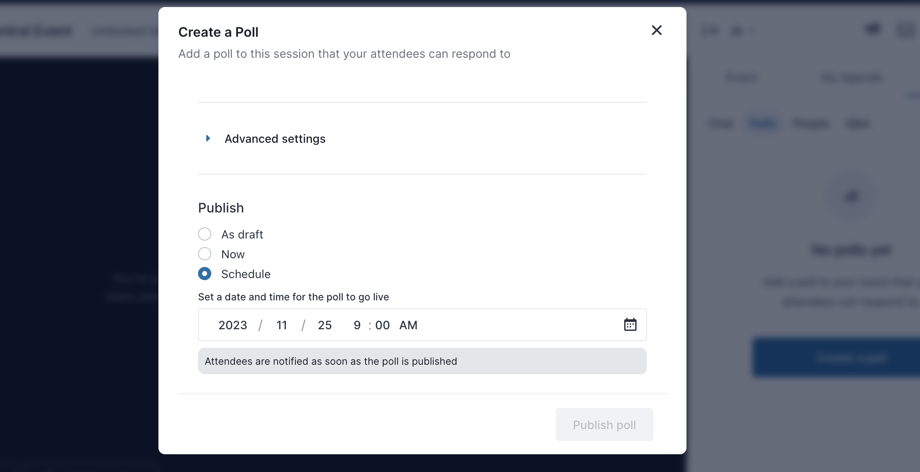
Task: Select the minutes 00 time segment
Action: click(382, 325)
